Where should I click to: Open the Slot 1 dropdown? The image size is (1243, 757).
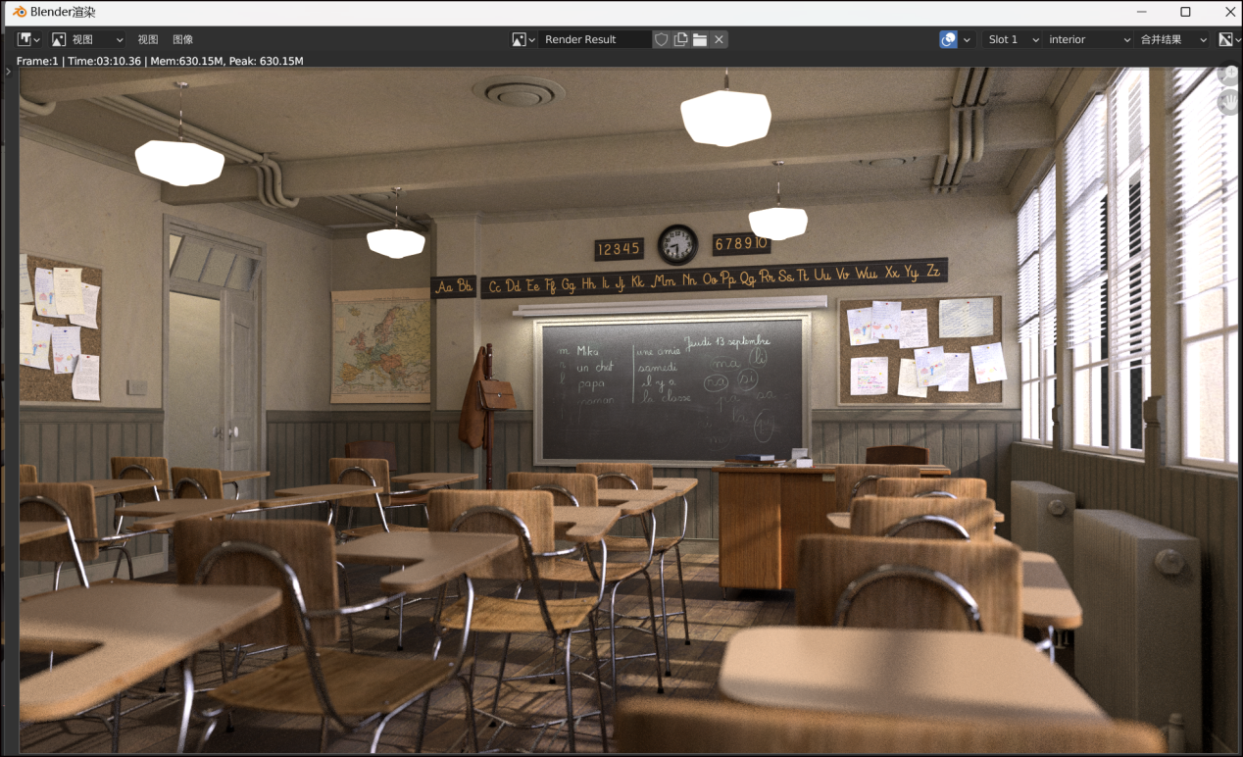(x=1013, y=39)
